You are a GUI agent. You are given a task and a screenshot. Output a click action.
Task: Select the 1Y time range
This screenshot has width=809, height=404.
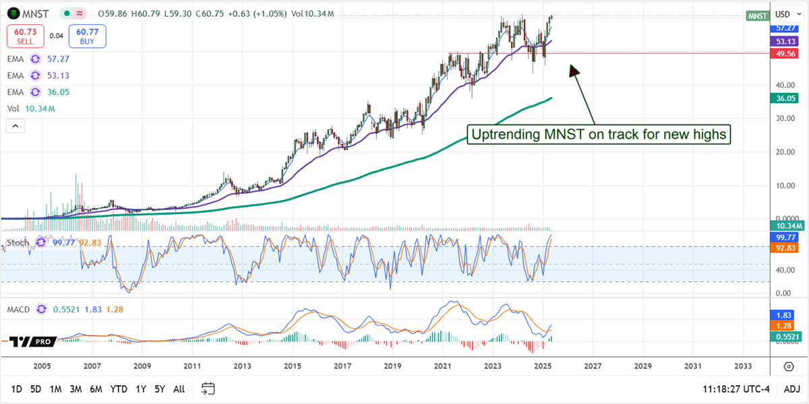click(x=141, y=389)
